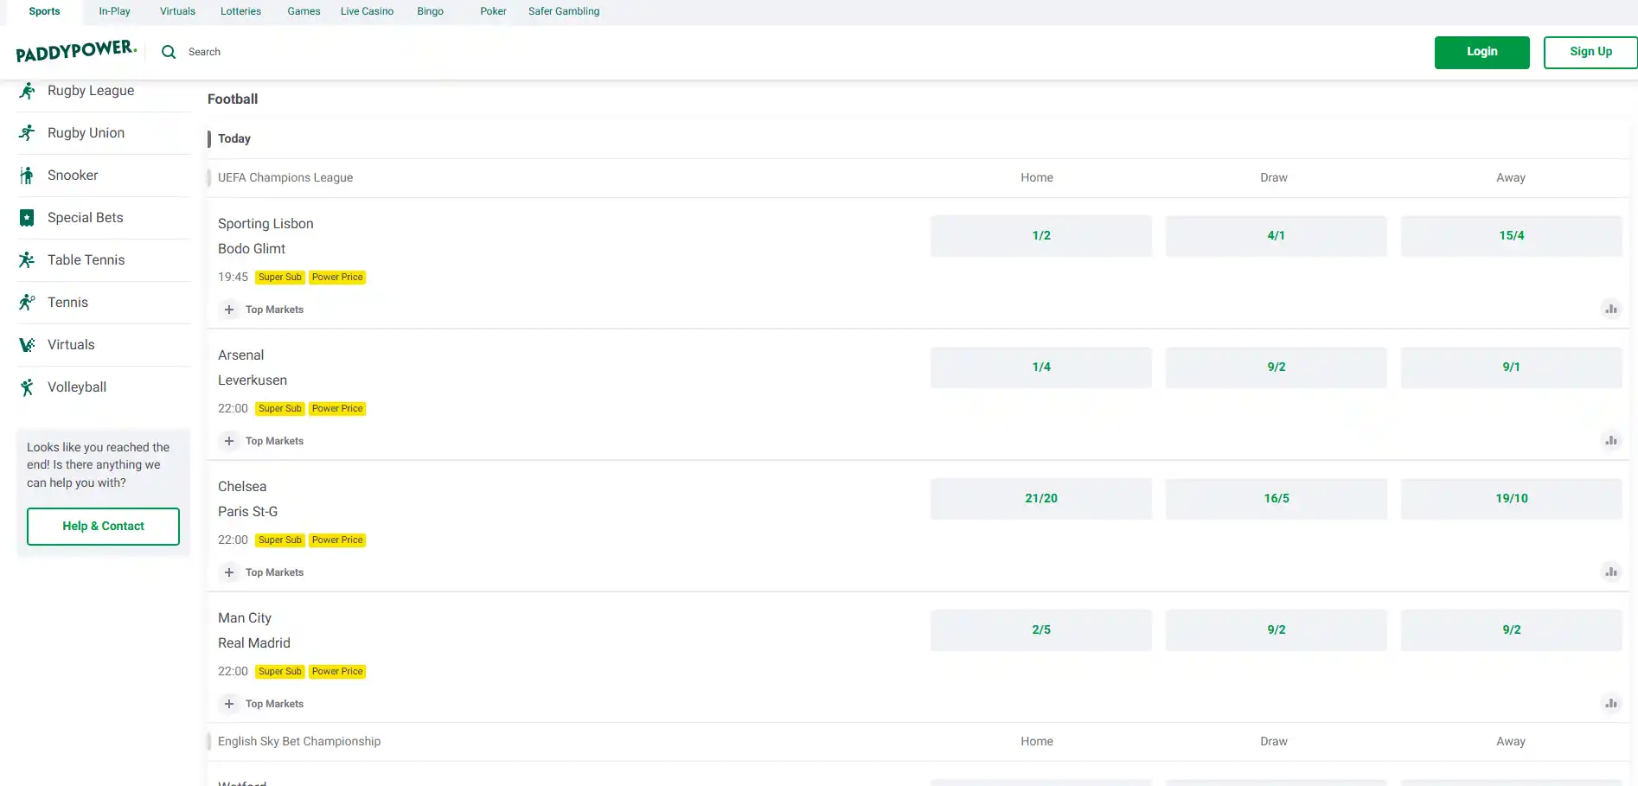Select Bodo Glimt away win 15/4

coord(1512,236)
